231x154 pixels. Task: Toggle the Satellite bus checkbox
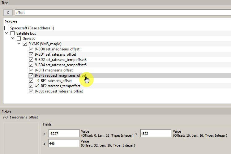click(13, 33)
